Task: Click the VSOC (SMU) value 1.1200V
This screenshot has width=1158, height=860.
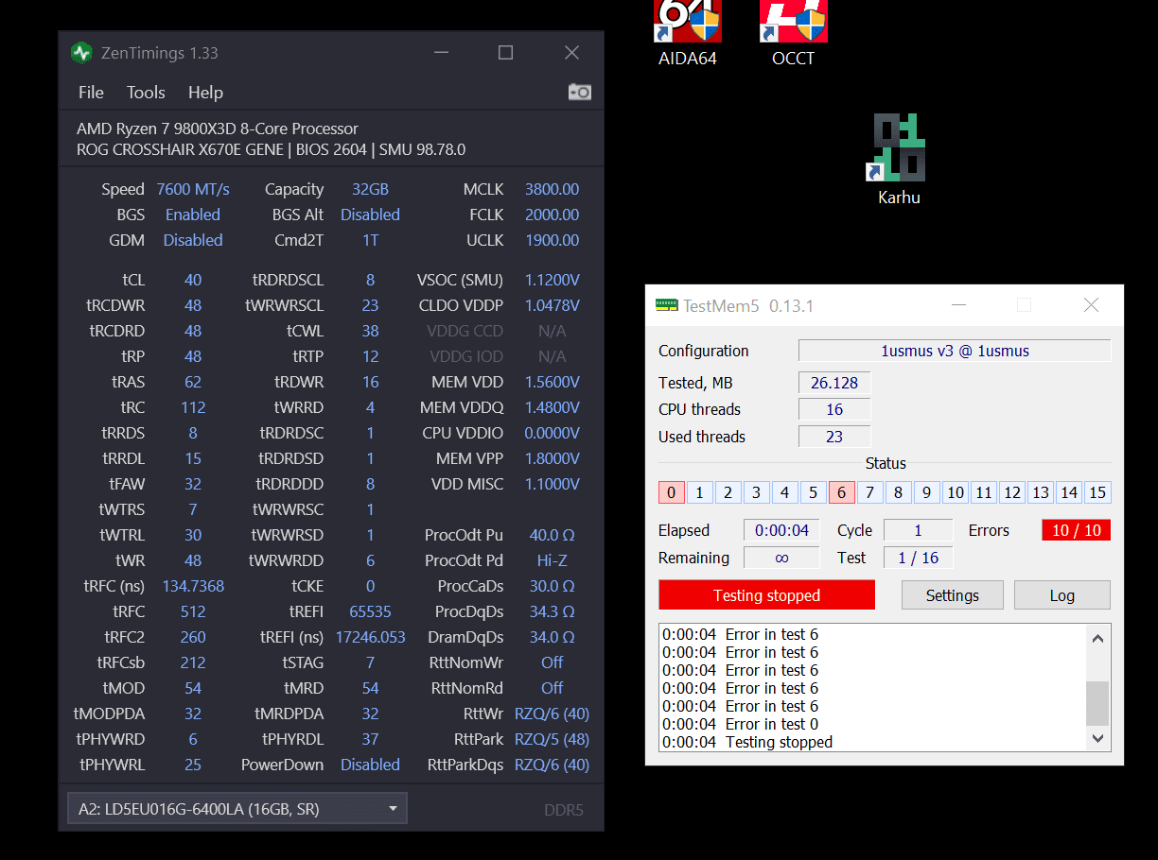Action: [552, 280]
